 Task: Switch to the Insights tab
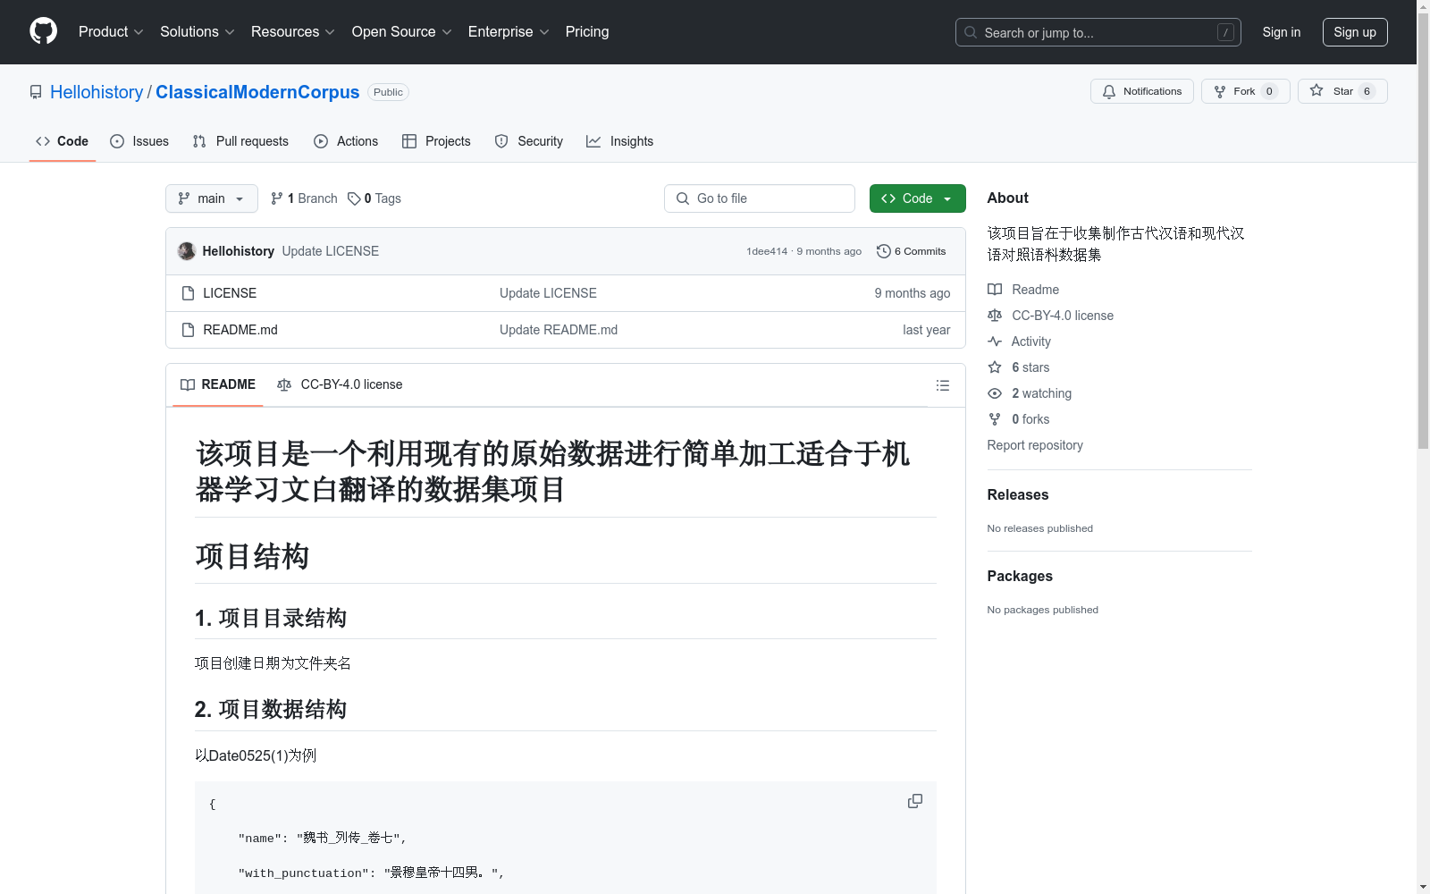tap(620, 141)
